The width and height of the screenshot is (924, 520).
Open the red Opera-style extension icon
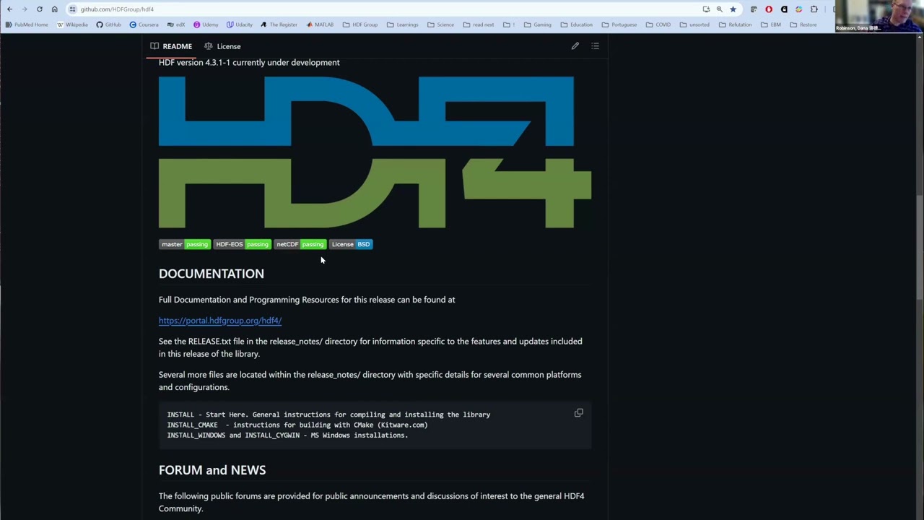pos(769,9)
